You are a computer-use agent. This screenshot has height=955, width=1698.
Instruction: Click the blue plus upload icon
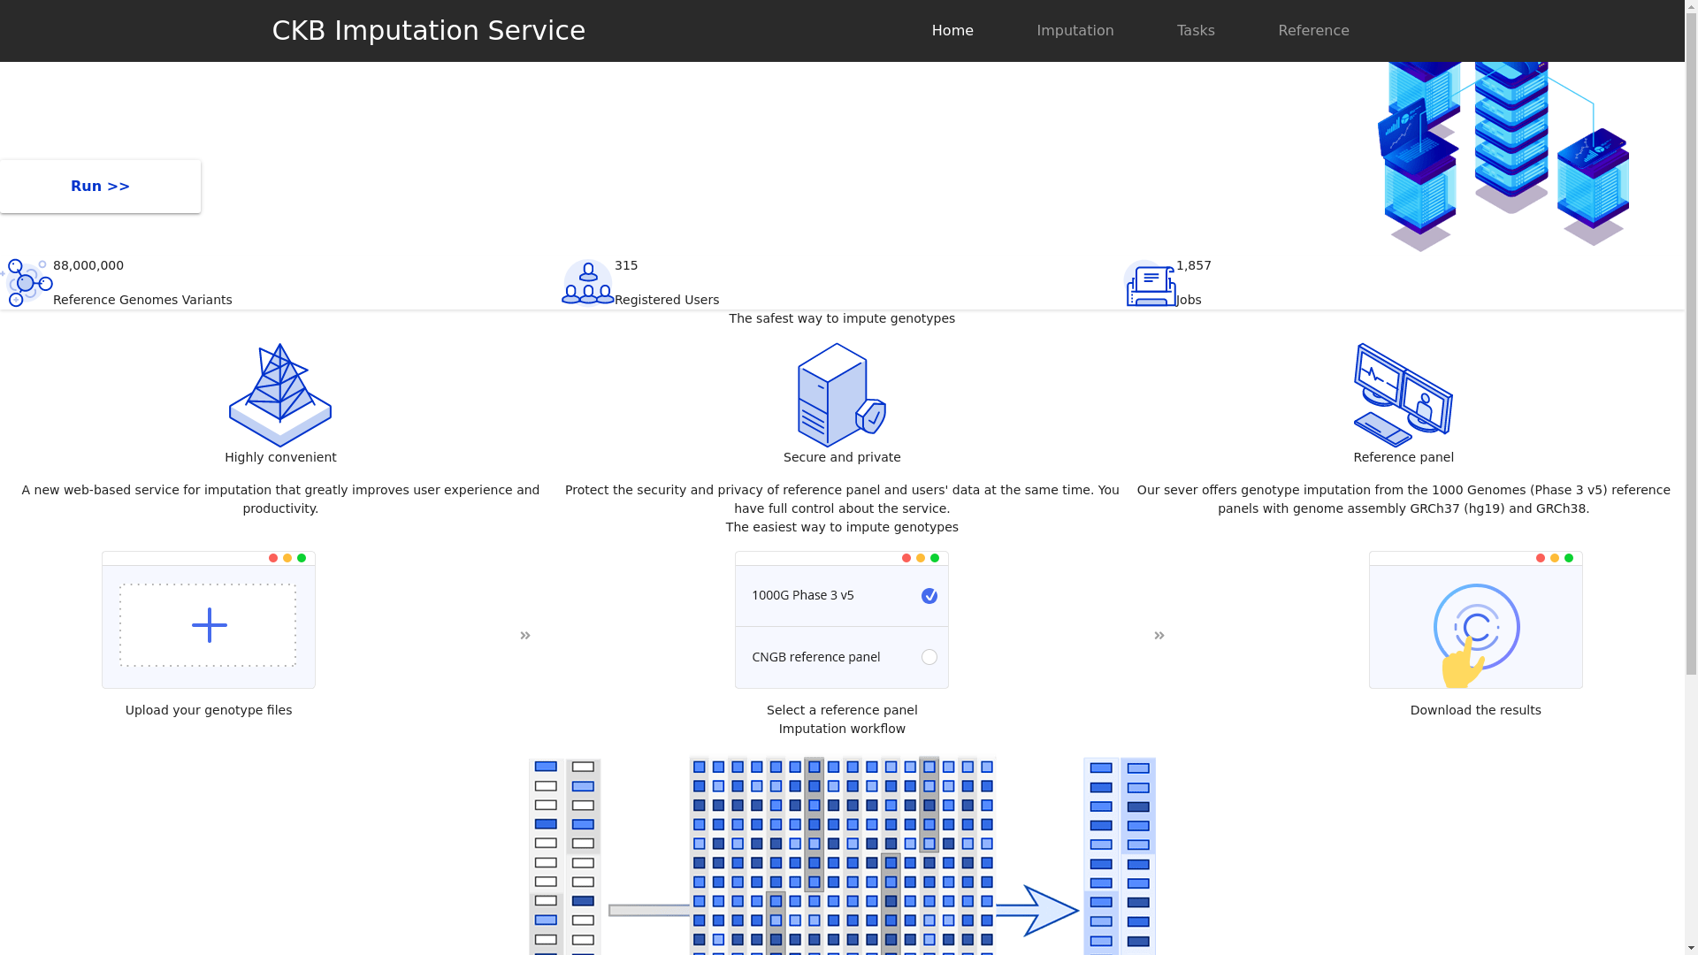tap(209, 625)
